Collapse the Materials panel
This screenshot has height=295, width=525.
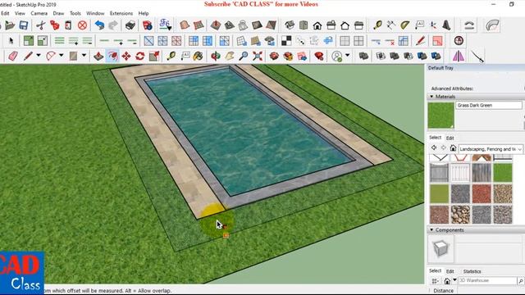click(432, 97)
